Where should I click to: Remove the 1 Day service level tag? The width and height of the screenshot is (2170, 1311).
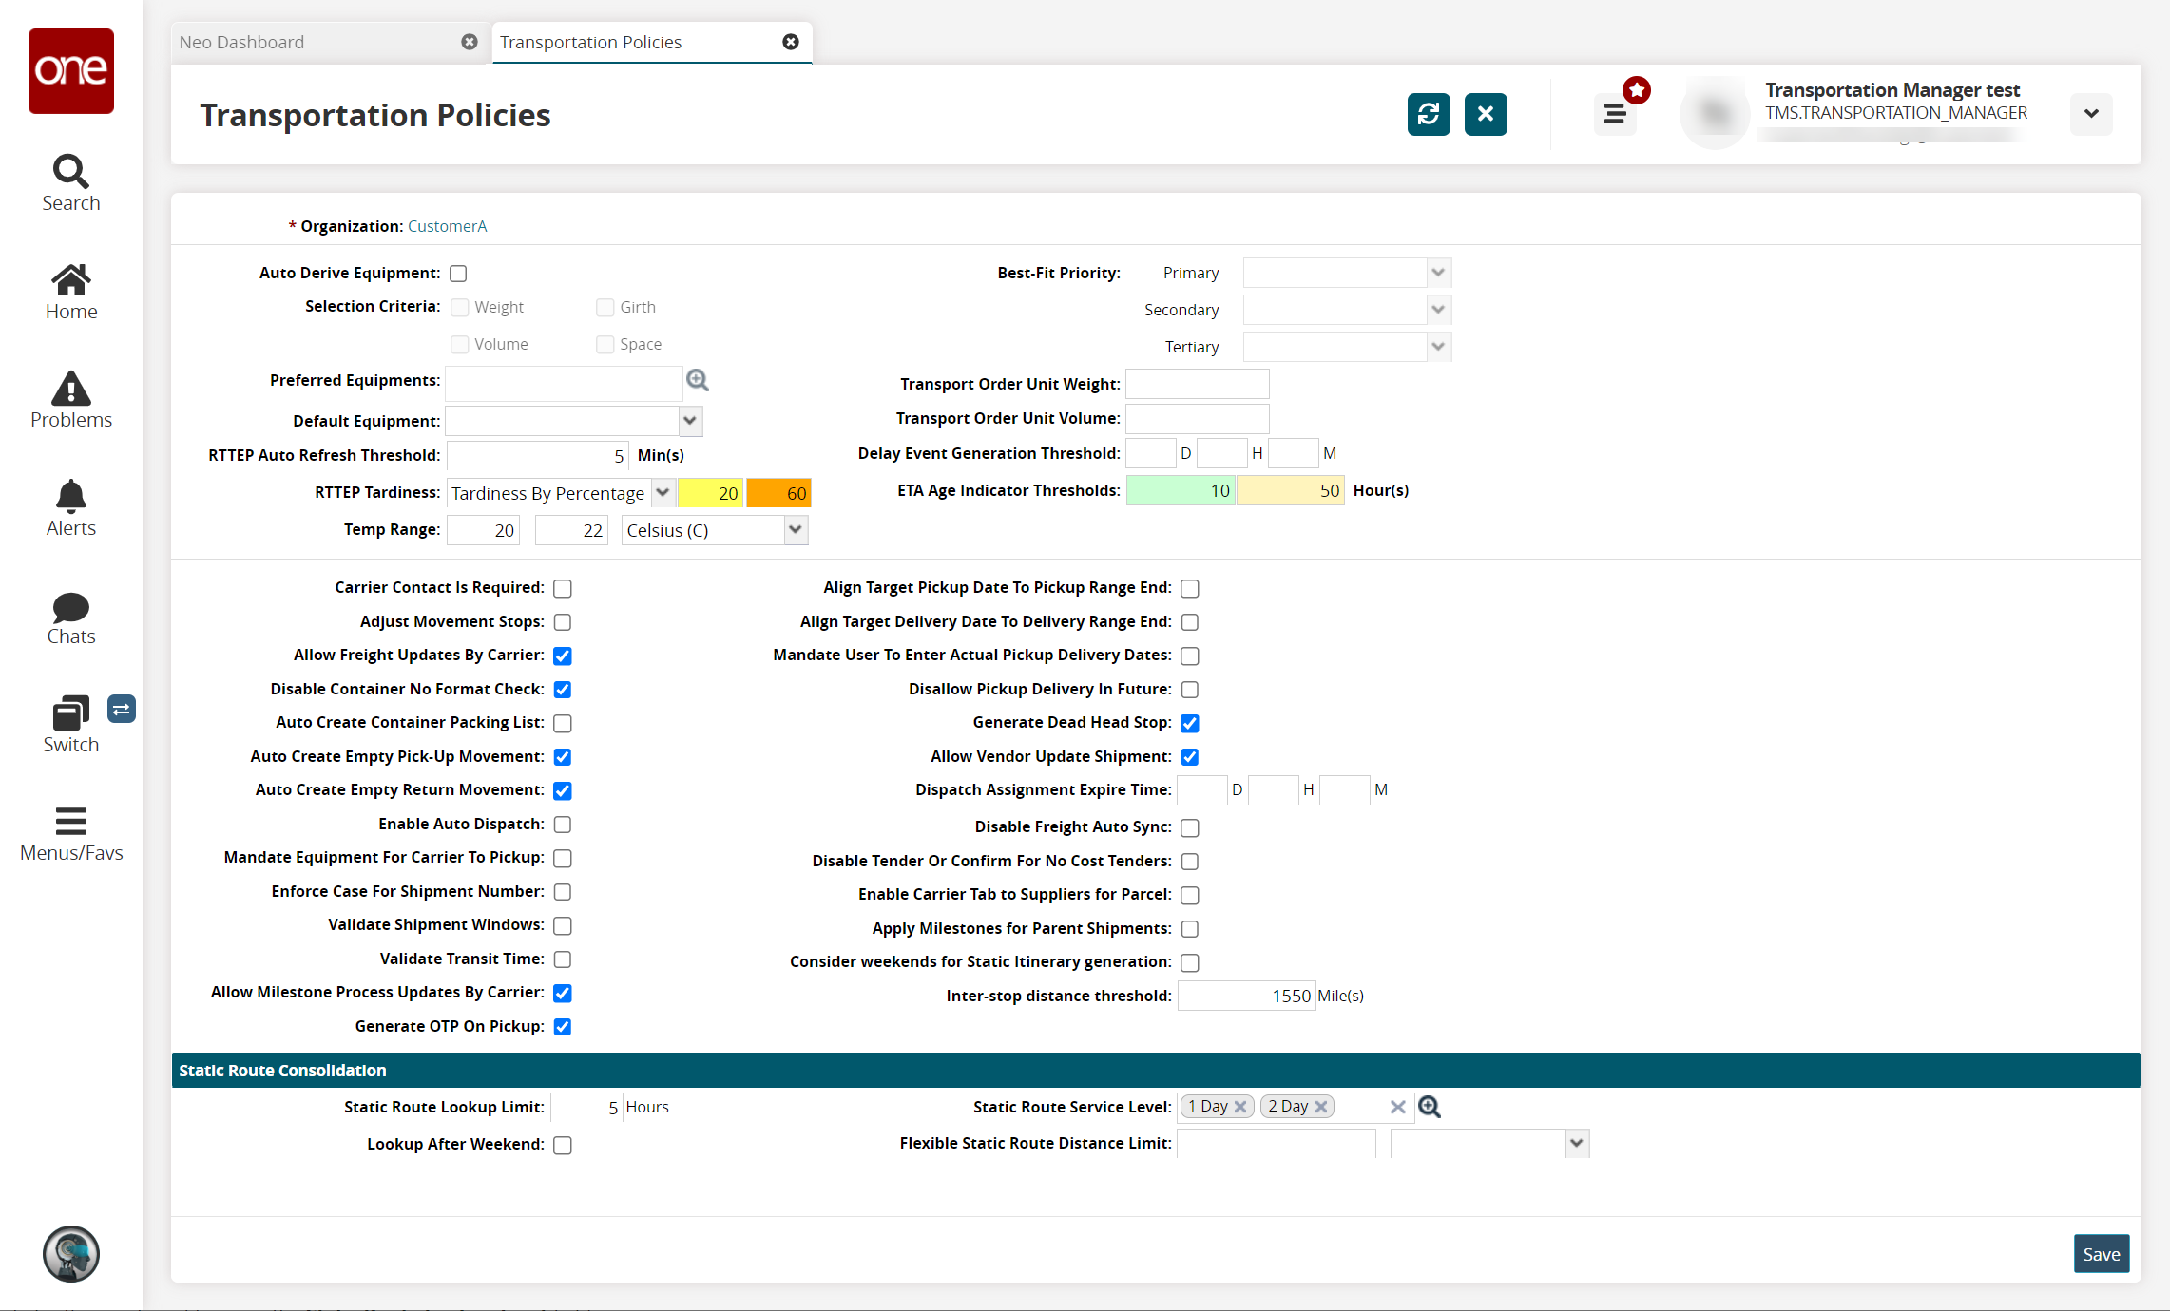point(1240,1107)
